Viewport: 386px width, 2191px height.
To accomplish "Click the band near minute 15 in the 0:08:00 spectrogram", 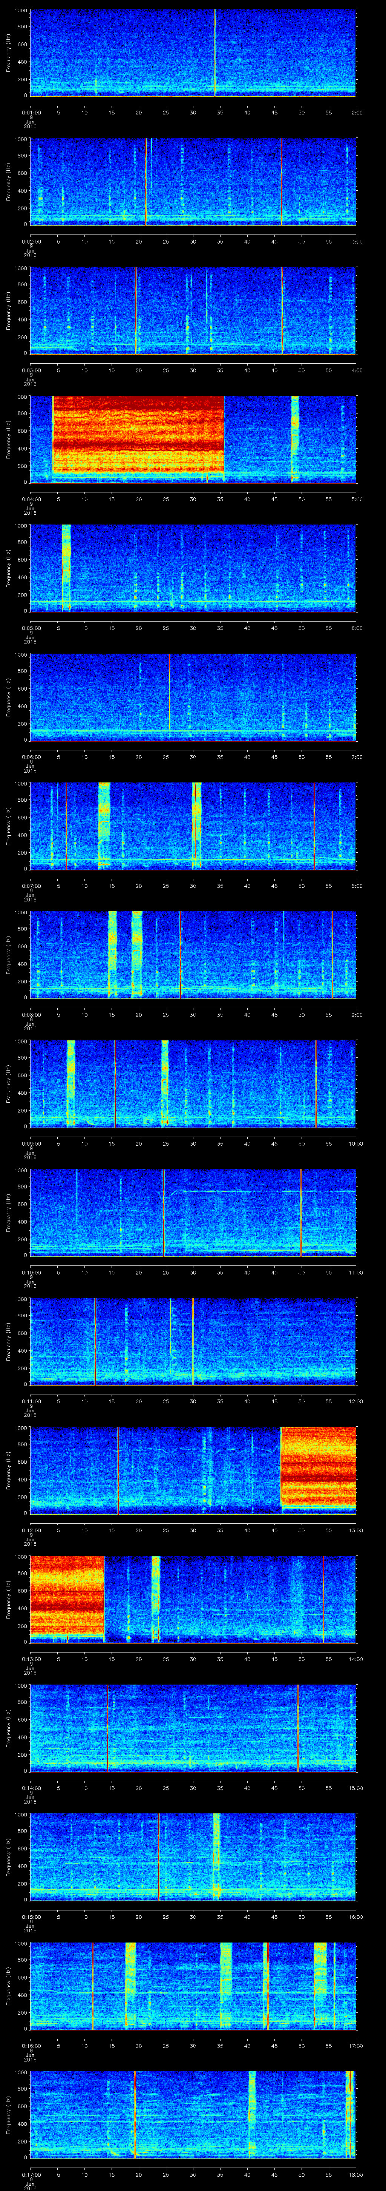I will pyautogui.click(x=112, y=955).
